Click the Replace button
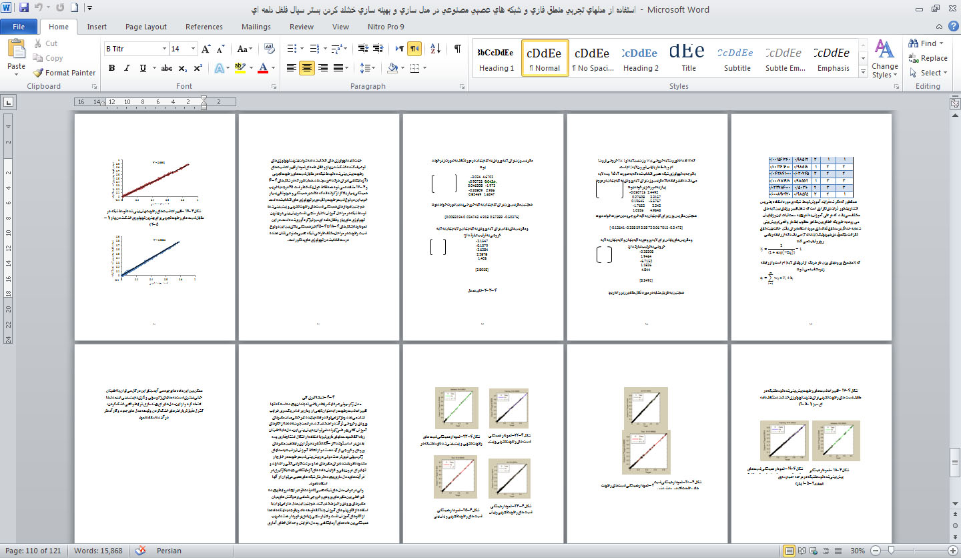961x558 pixels. click(x=928, y=58)
